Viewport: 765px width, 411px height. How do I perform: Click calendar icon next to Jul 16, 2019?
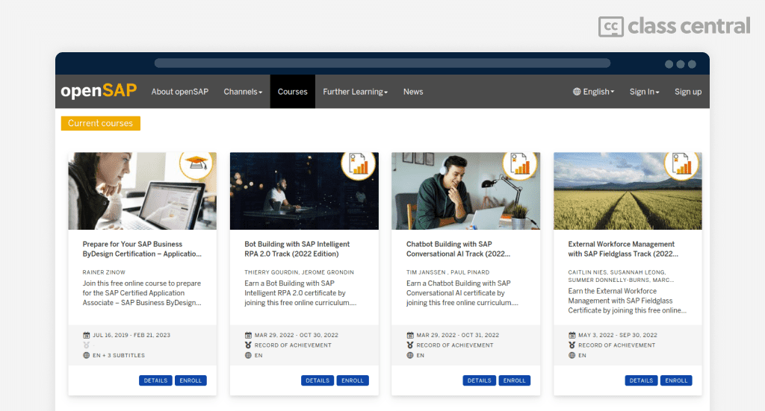(x=87, y=335)
